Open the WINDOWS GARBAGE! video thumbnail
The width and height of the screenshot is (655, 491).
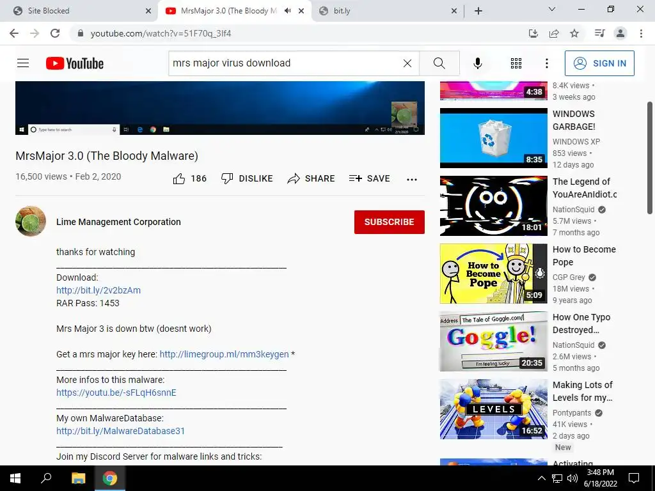[x=493, y=138]
